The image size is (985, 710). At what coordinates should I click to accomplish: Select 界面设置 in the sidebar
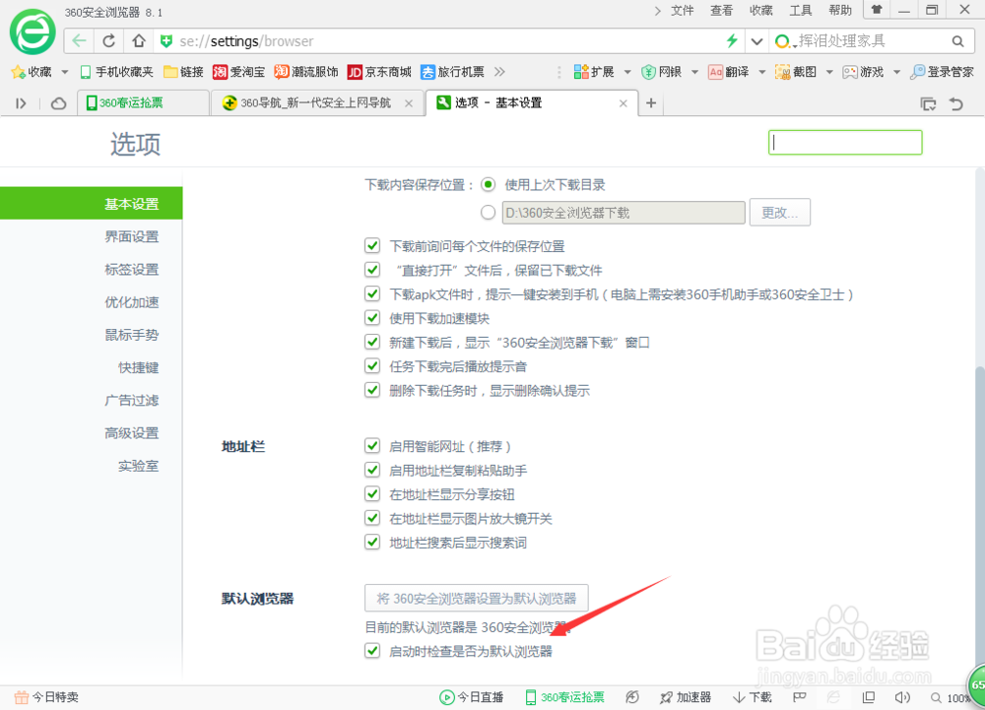coord(131,236)
